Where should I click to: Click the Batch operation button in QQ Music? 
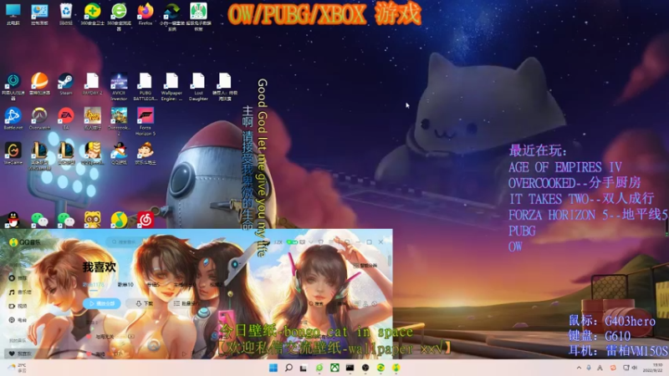(x=185, y=303)
